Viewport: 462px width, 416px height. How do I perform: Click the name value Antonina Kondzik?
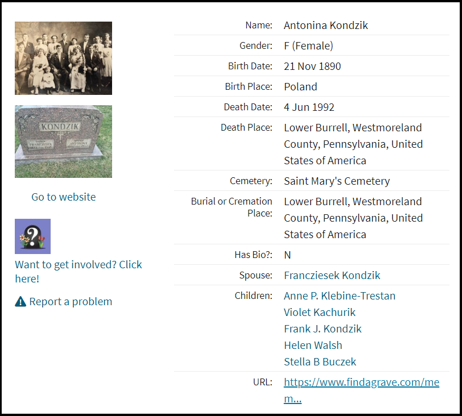tap(325, 26)
